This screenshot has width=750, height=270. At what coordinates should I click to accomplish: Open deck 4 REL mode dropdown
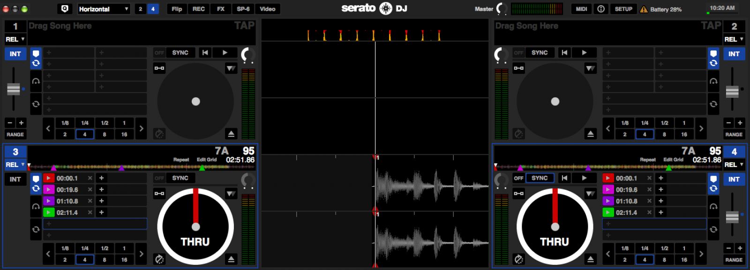(734, 165)
